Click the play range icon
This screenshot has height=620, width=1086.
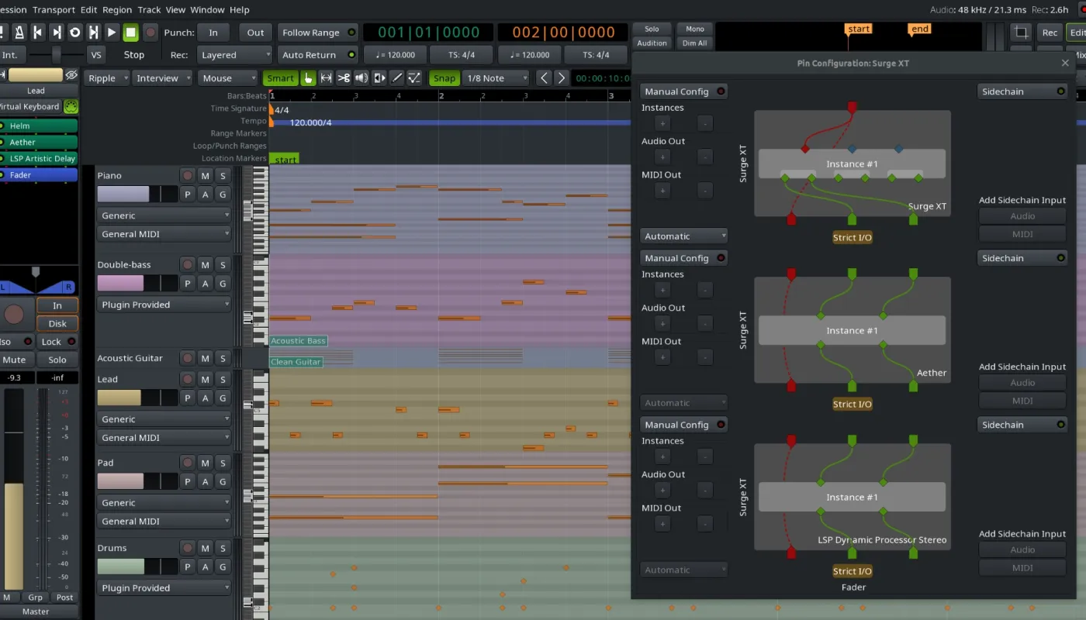[93, 32]
